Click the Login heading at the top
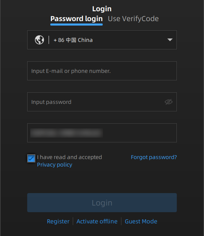Viewport: 204px width, 236px height. point(102,9)
